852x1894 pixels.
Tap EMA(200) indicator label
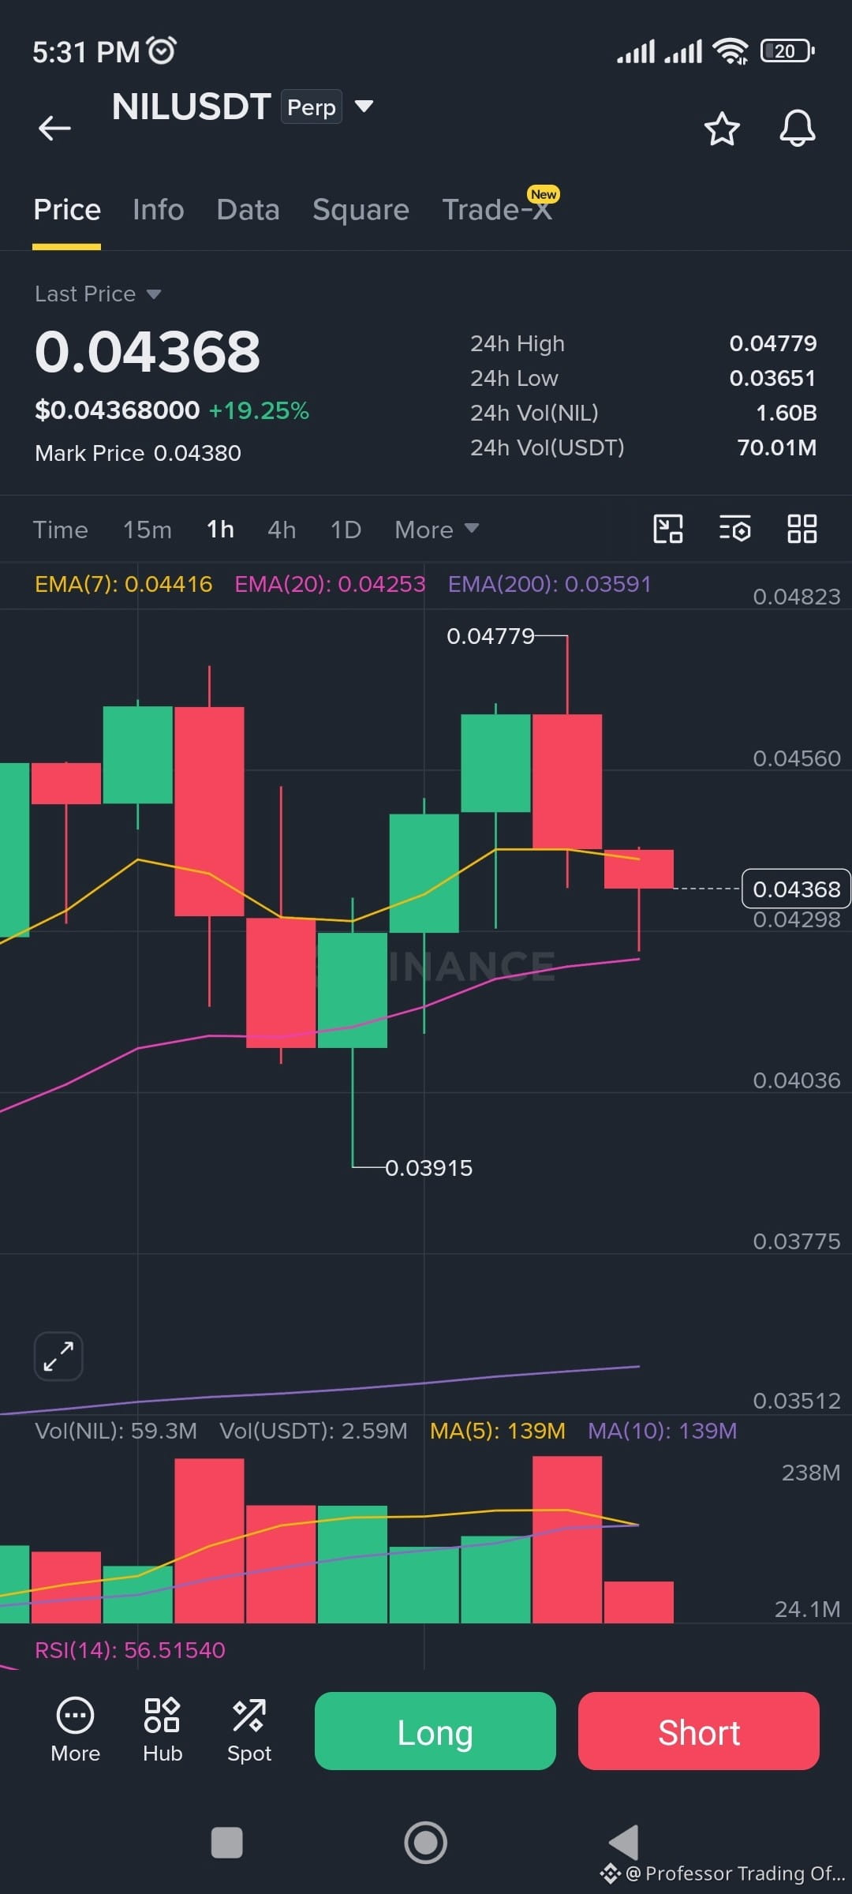(x=550, y=584)
